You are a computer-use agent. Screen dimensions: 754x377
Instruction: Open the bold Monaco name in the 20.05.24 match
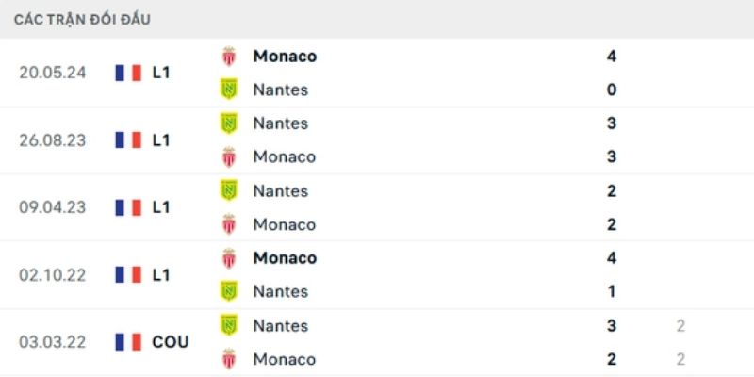click(285, 57)
